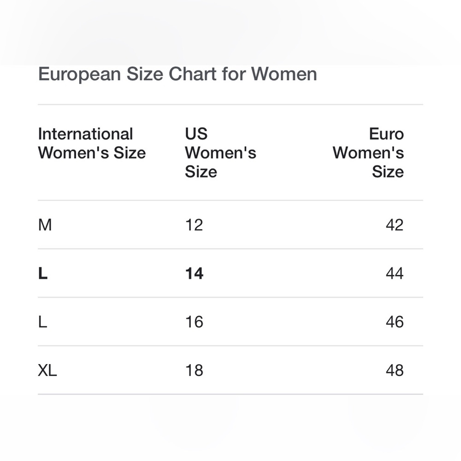Click the Euro size 42 cell
The height and width of the screenshot is (461, 461).
tap(395, 225)
